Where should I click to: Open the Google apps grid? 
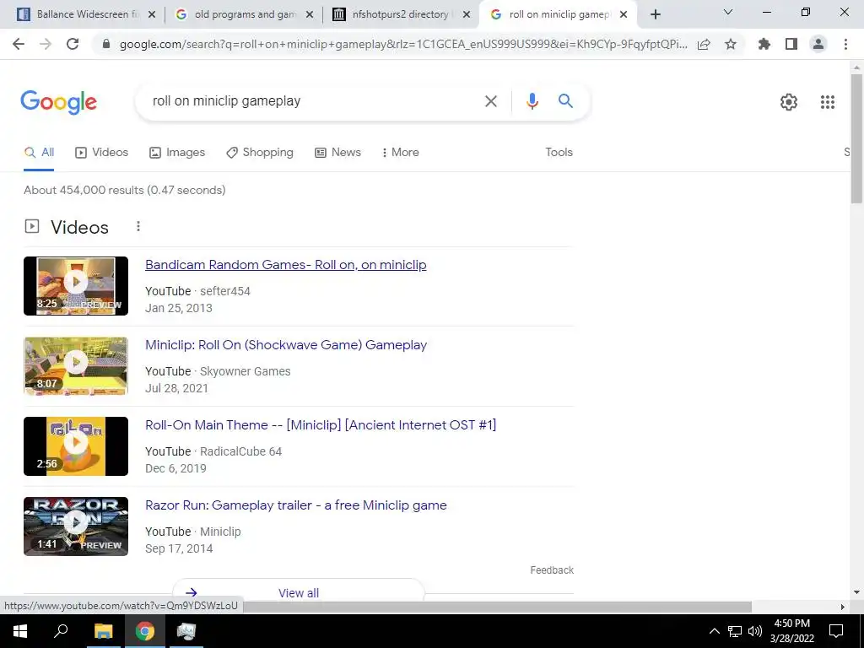pos(827,102)
